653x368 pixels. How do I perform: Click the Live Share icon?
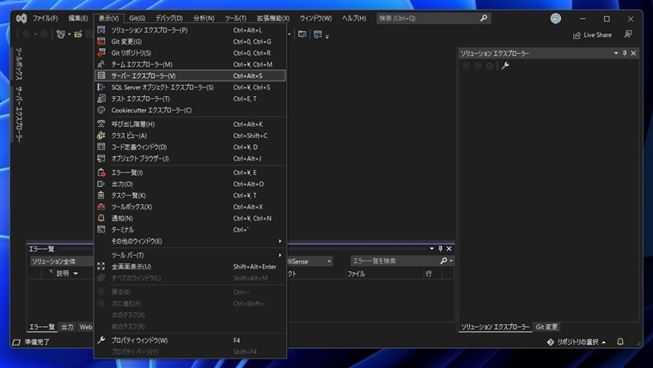577,35
